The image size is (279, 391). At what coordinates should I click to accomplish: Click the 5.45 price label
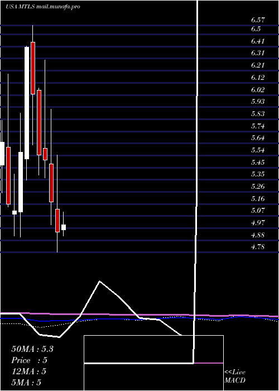[x=258, y=163]
